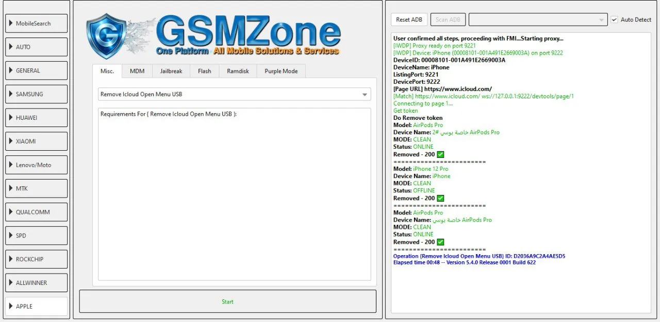
Task: Click inside the Requirements text area
Action: click(234, 195)
